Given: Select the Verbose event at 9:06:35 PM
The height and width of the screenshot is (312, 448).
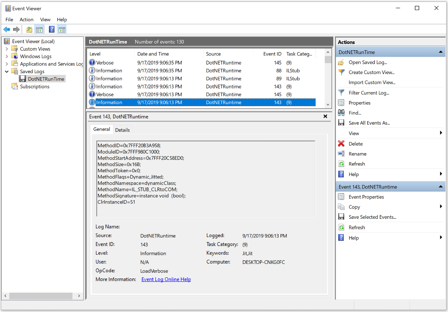Looking at the screenshot, I should (x=202, y=63).
